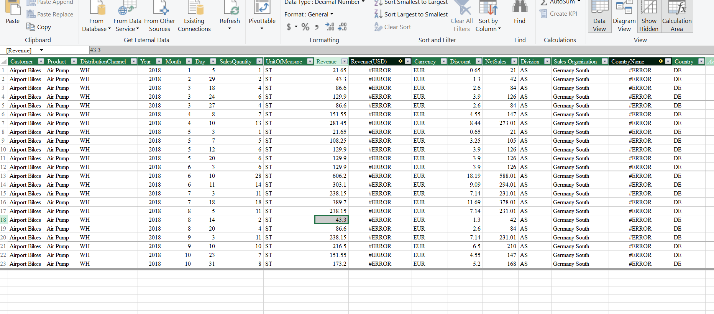Open the Month column filter

189,62
